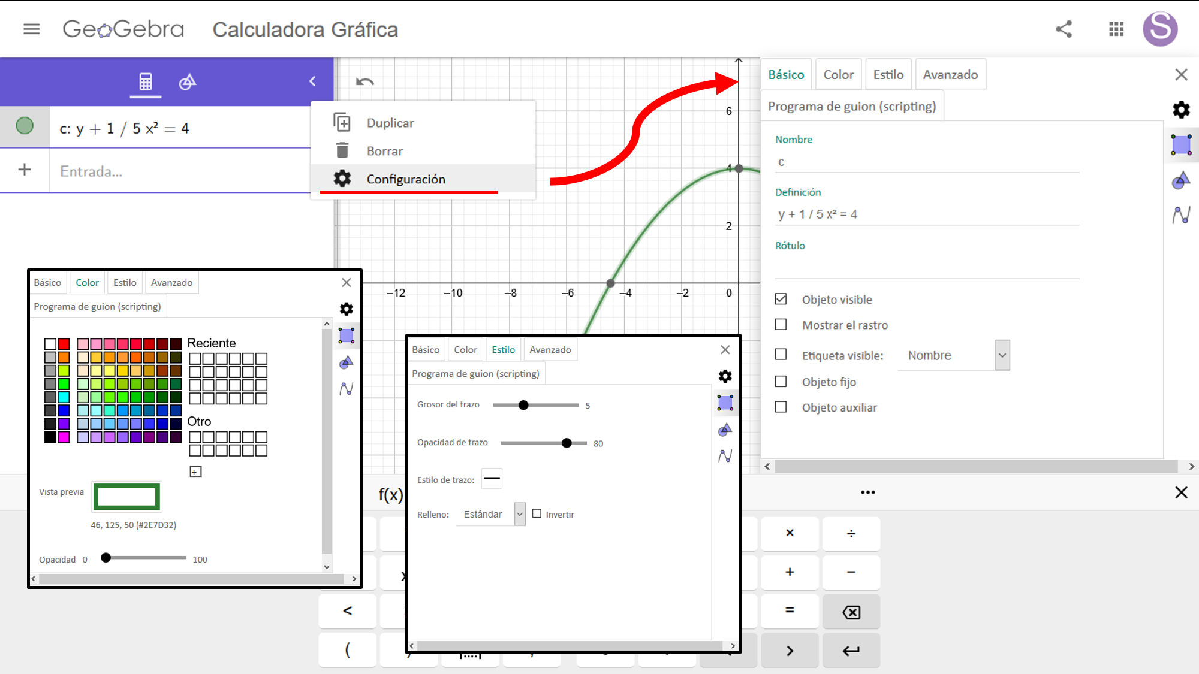Switch to the Algebra calculator view icon
The height and width of the screenshot is (674, 1199).
click(x=146, y=81)
